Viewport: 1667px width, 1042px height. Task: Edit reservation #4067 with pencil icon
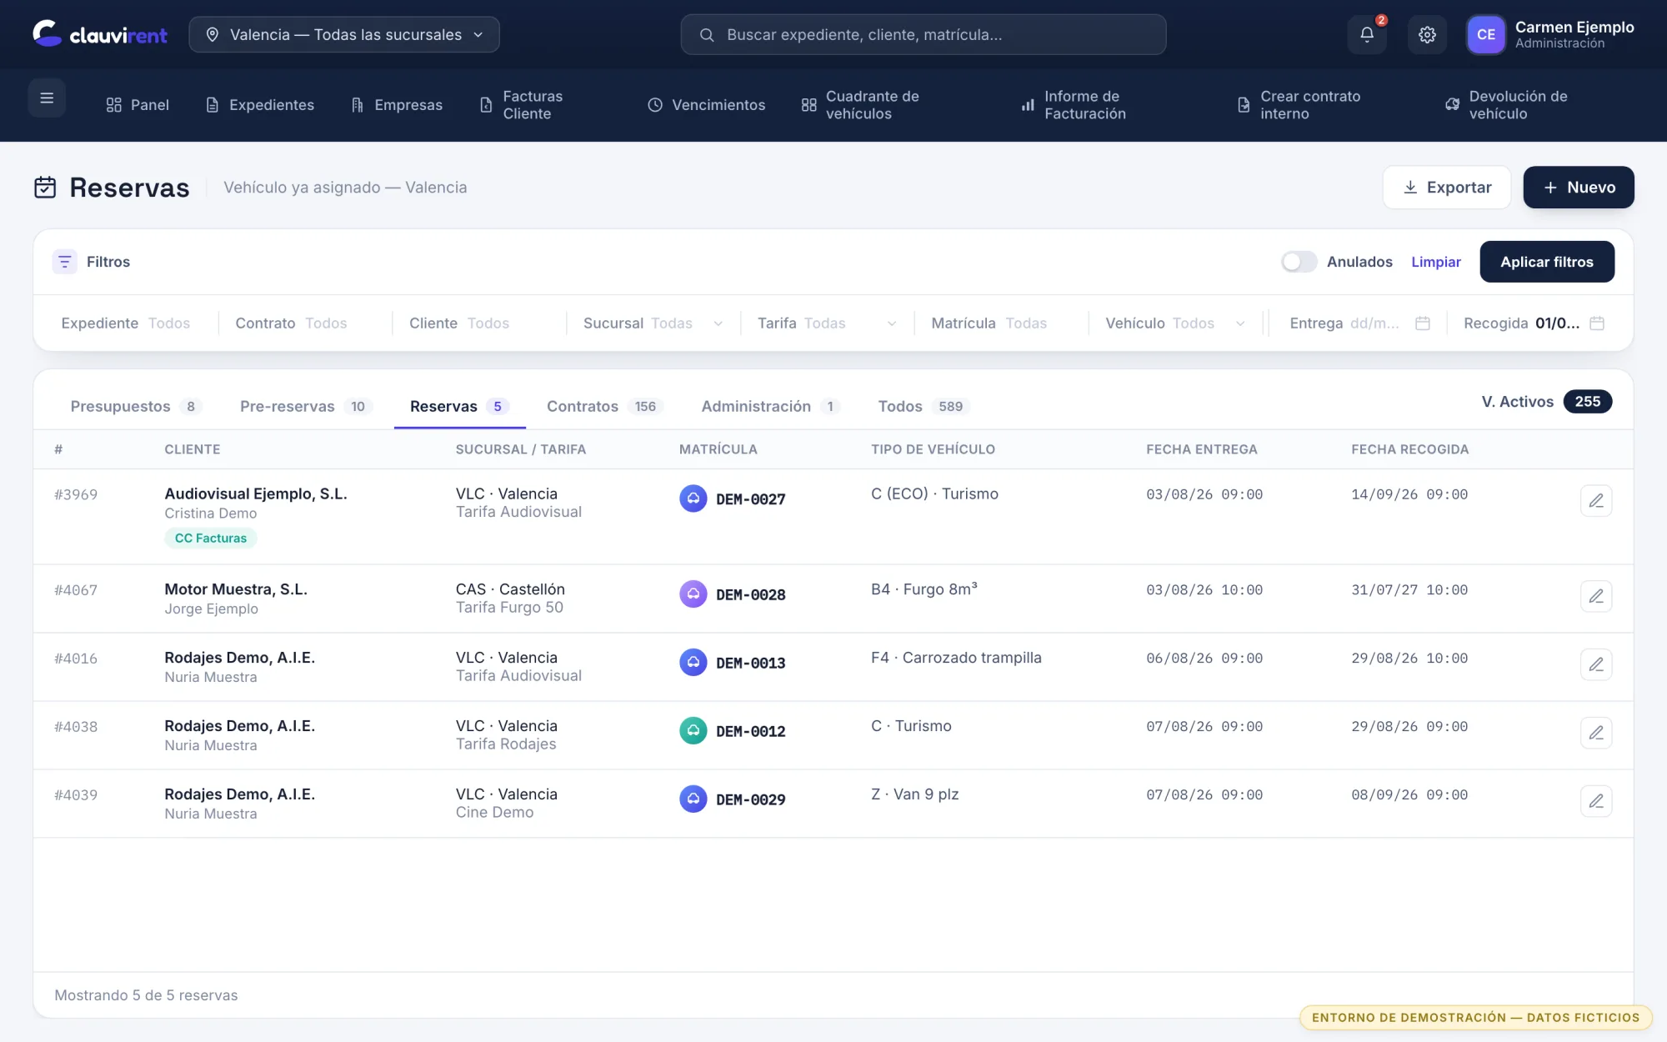point(1596,596)
